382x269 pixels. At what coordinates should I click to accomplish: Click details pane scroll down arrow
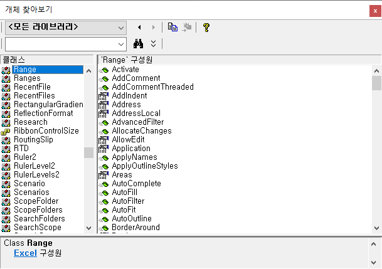[373, 263]
